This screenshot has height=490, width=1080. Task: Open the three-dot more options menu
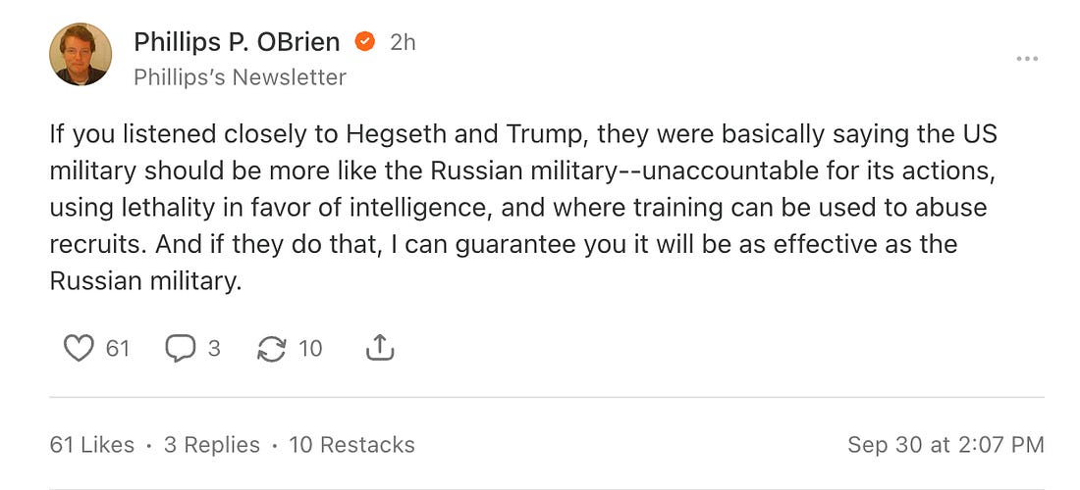(x=1027, y=59)
